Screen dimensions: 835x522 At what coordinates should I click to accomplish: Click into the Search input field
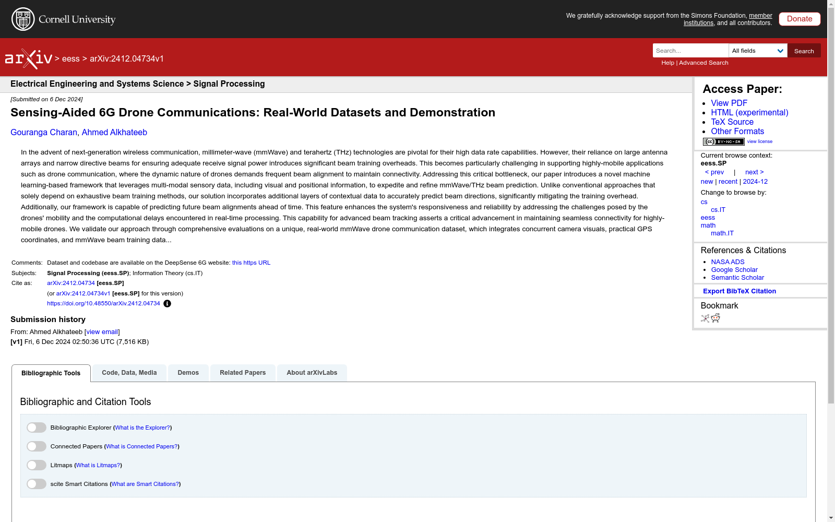690,51
